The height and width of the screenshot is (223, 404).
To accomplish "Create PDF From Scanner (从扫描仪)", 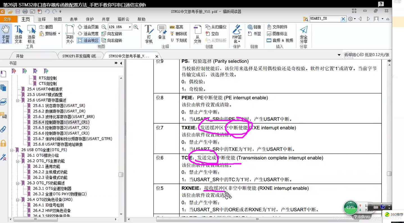I will coord(216,27).
